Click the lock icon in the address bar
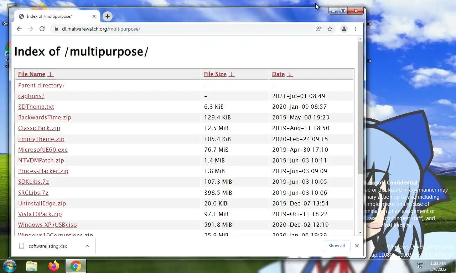This screenshot has height=273, width=456. click(56, 29)
